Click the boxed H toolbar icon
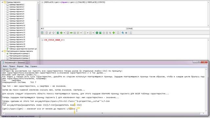 (x=91, y=33)
